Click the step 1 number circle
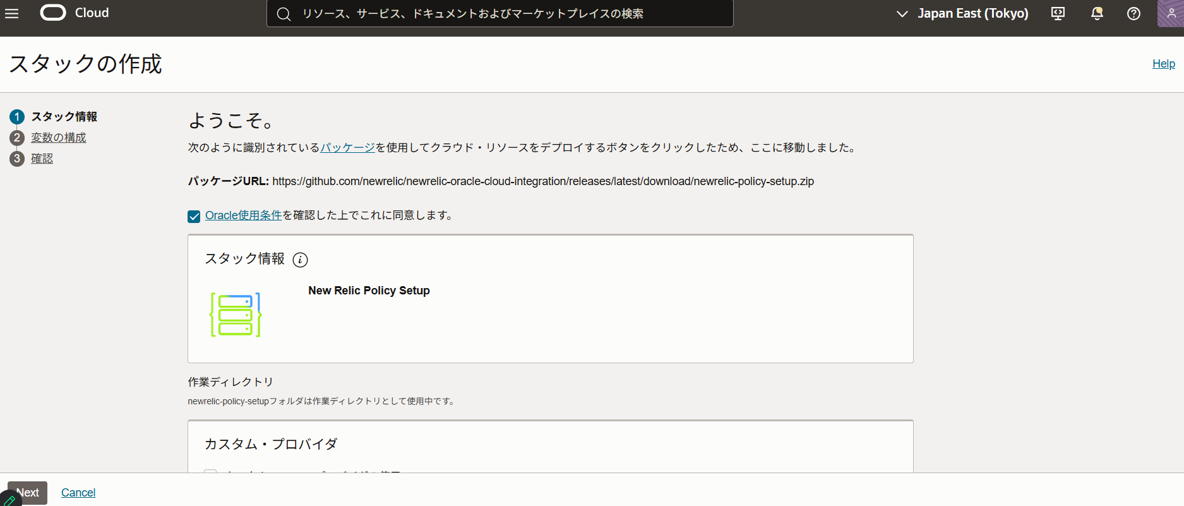This screenshot has height=506, width=1184. click(17, 117)
